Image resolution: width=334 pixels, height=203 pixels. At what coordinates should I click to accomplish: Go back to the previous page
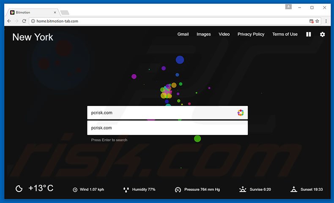9,21
